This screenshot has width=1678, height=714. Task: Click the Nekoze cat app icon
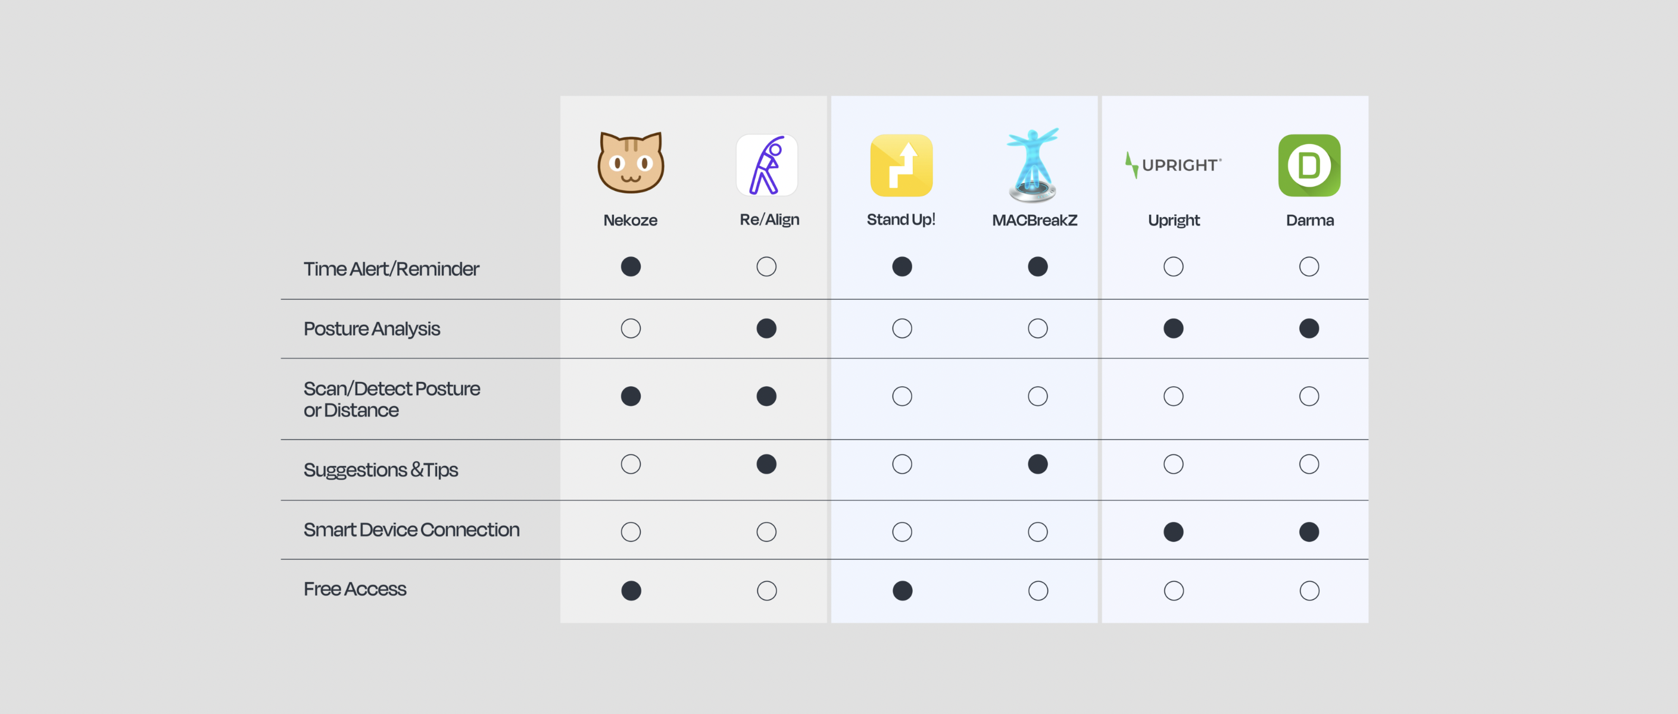(631, 162)
